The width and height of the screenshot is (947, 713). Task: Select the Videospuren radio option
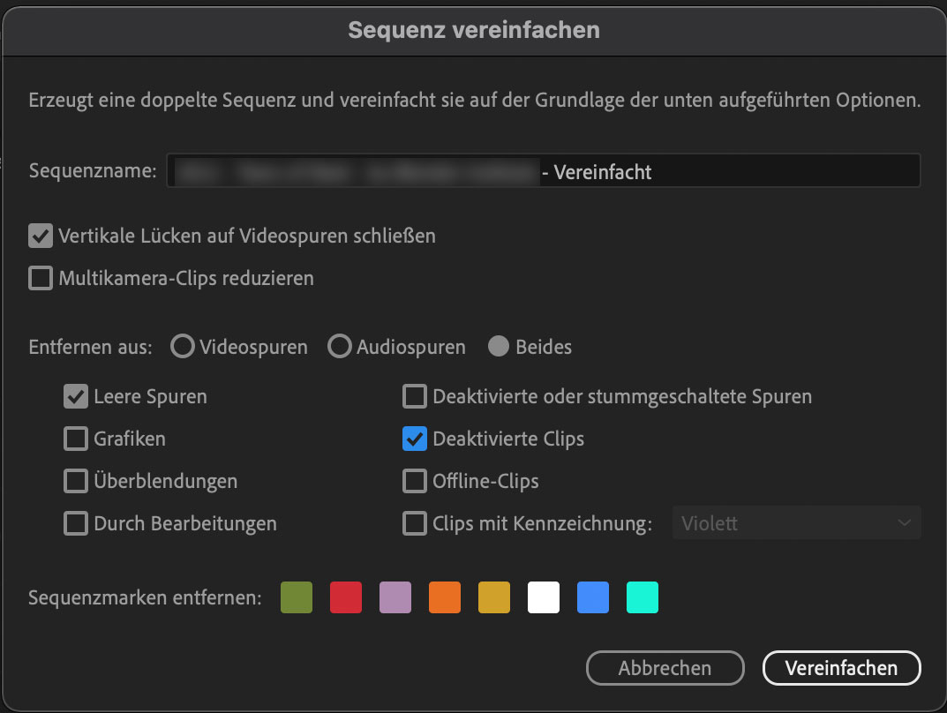tap(183, 347)
